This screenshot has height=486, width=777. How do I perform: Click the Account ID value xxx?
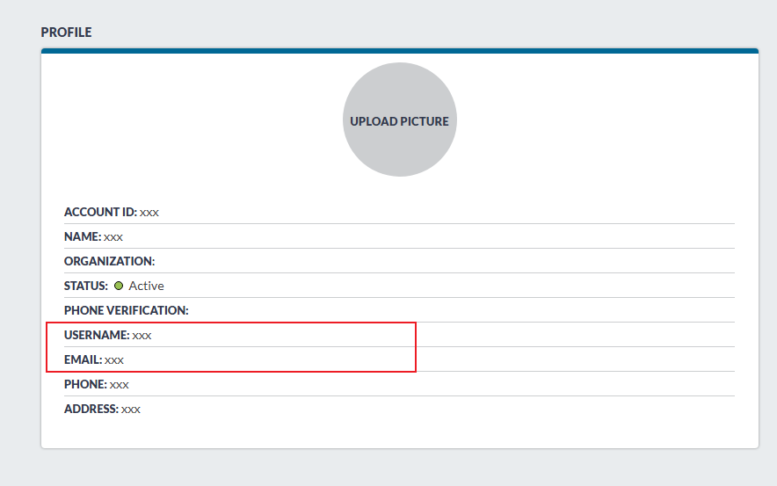point(149,212)
